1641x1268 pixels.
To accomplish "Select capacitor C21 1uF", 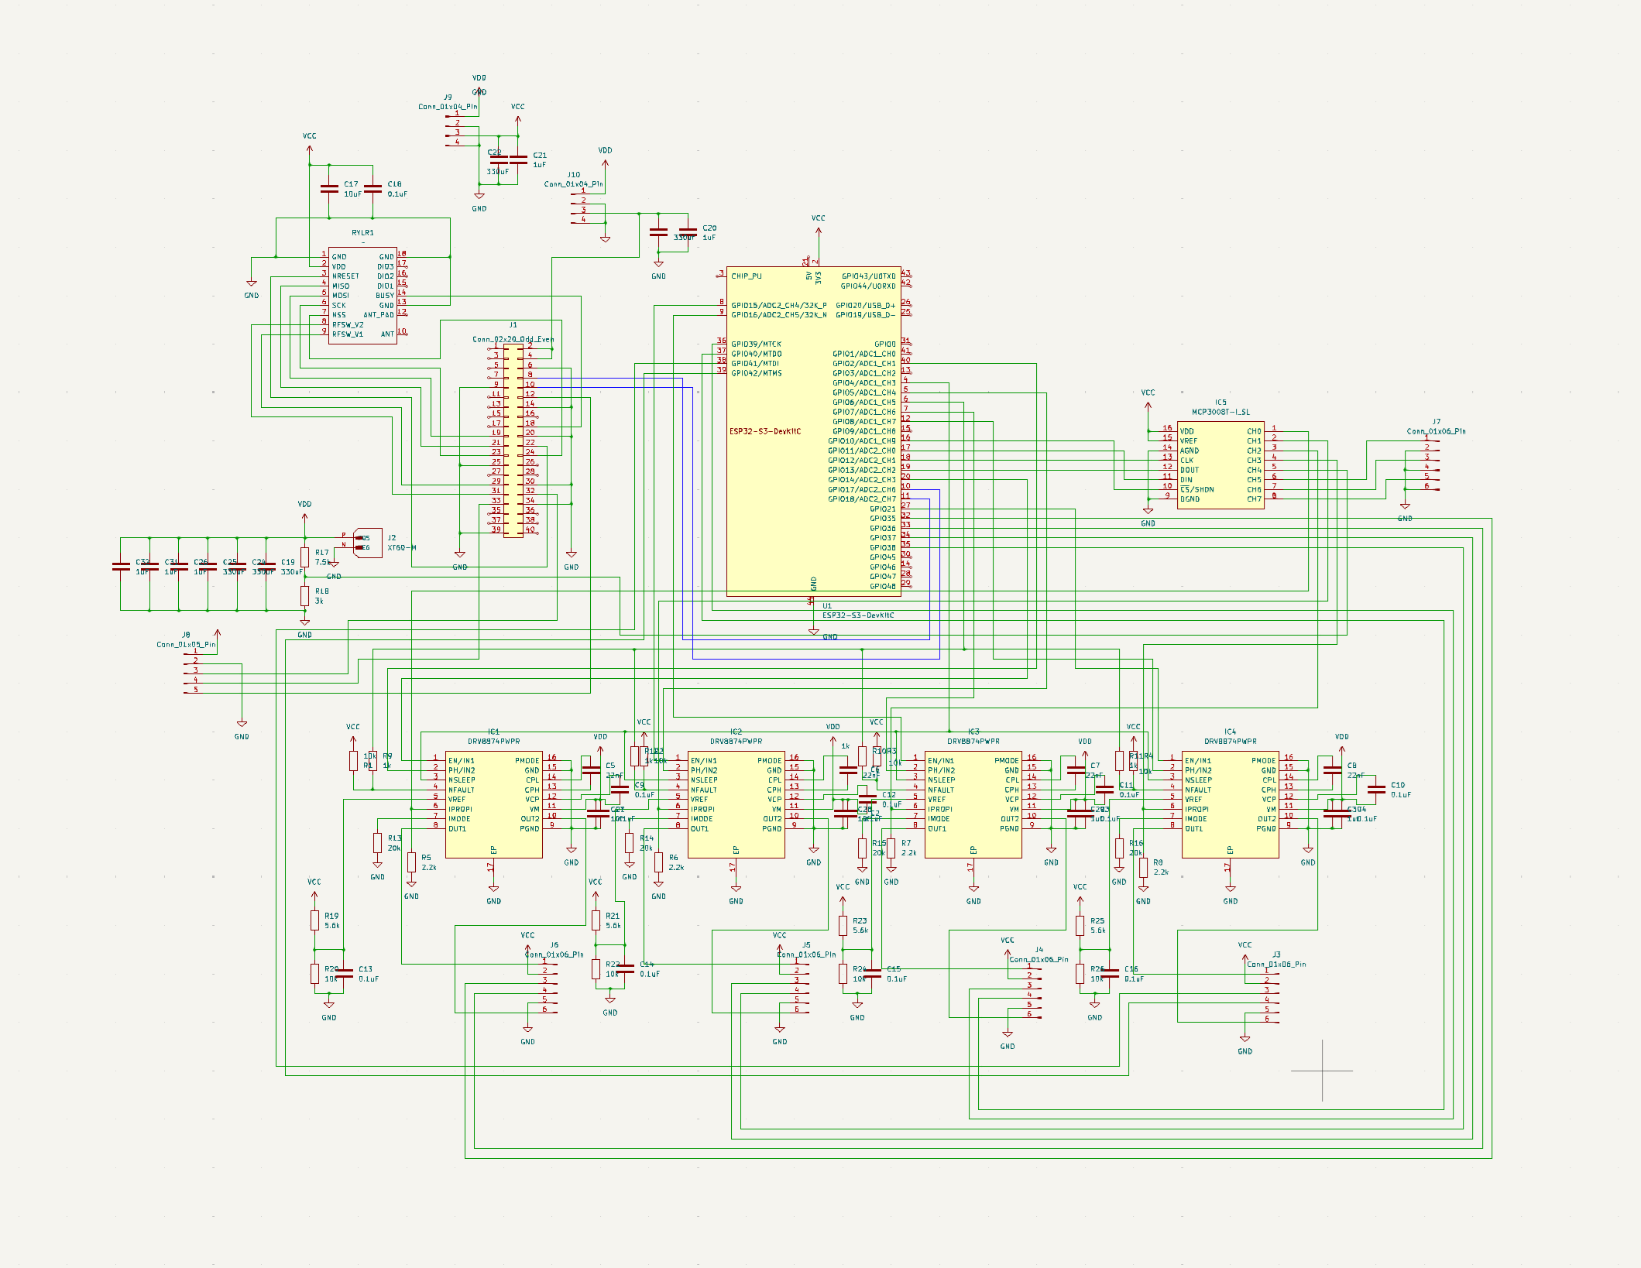I will (x=518, y=160).
